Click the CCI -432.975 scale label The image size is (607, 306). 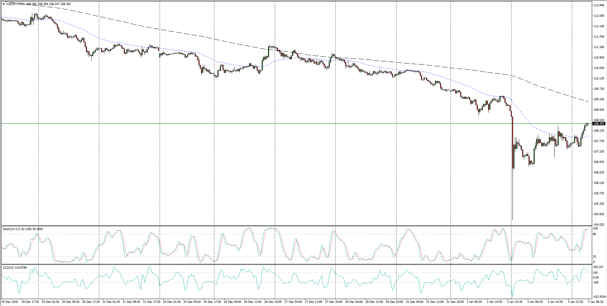click(598, 297)
